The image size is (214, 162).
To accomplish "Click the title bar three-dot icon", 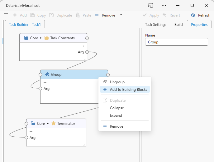I will (x=164, y=5).
